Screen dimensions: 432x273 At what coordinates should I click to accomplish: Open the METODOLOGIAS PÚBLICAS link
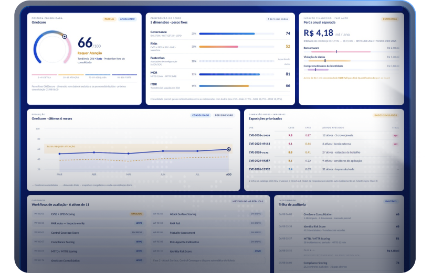(x=248, y=201)
